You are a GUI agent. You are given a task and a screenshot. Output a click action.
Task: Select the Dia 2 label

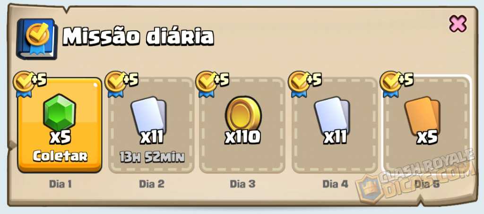click(152, 184)
